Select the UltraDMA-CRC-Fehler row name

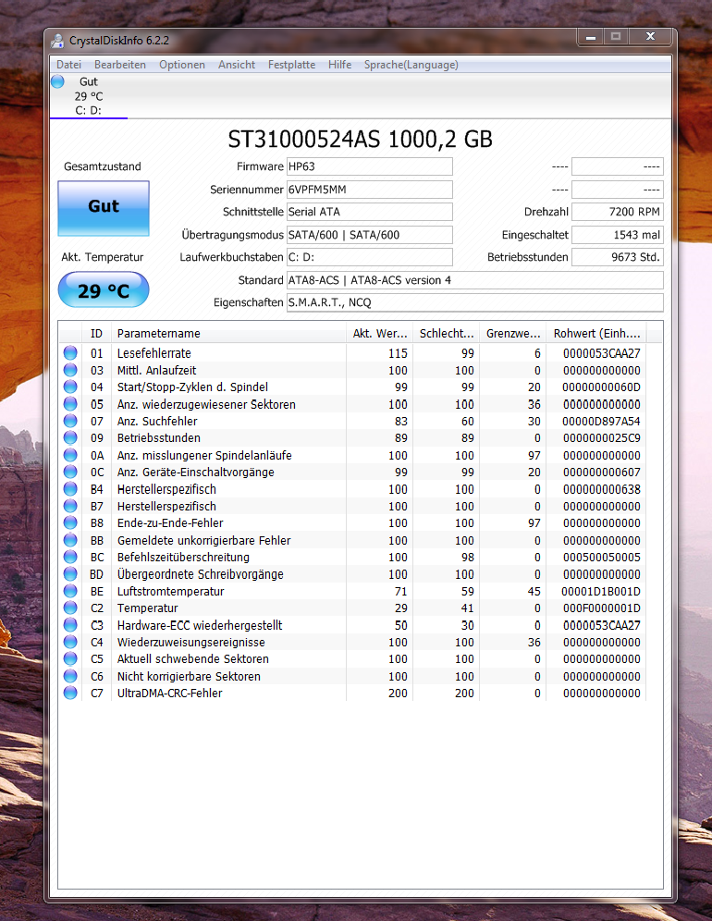point(170,694)
